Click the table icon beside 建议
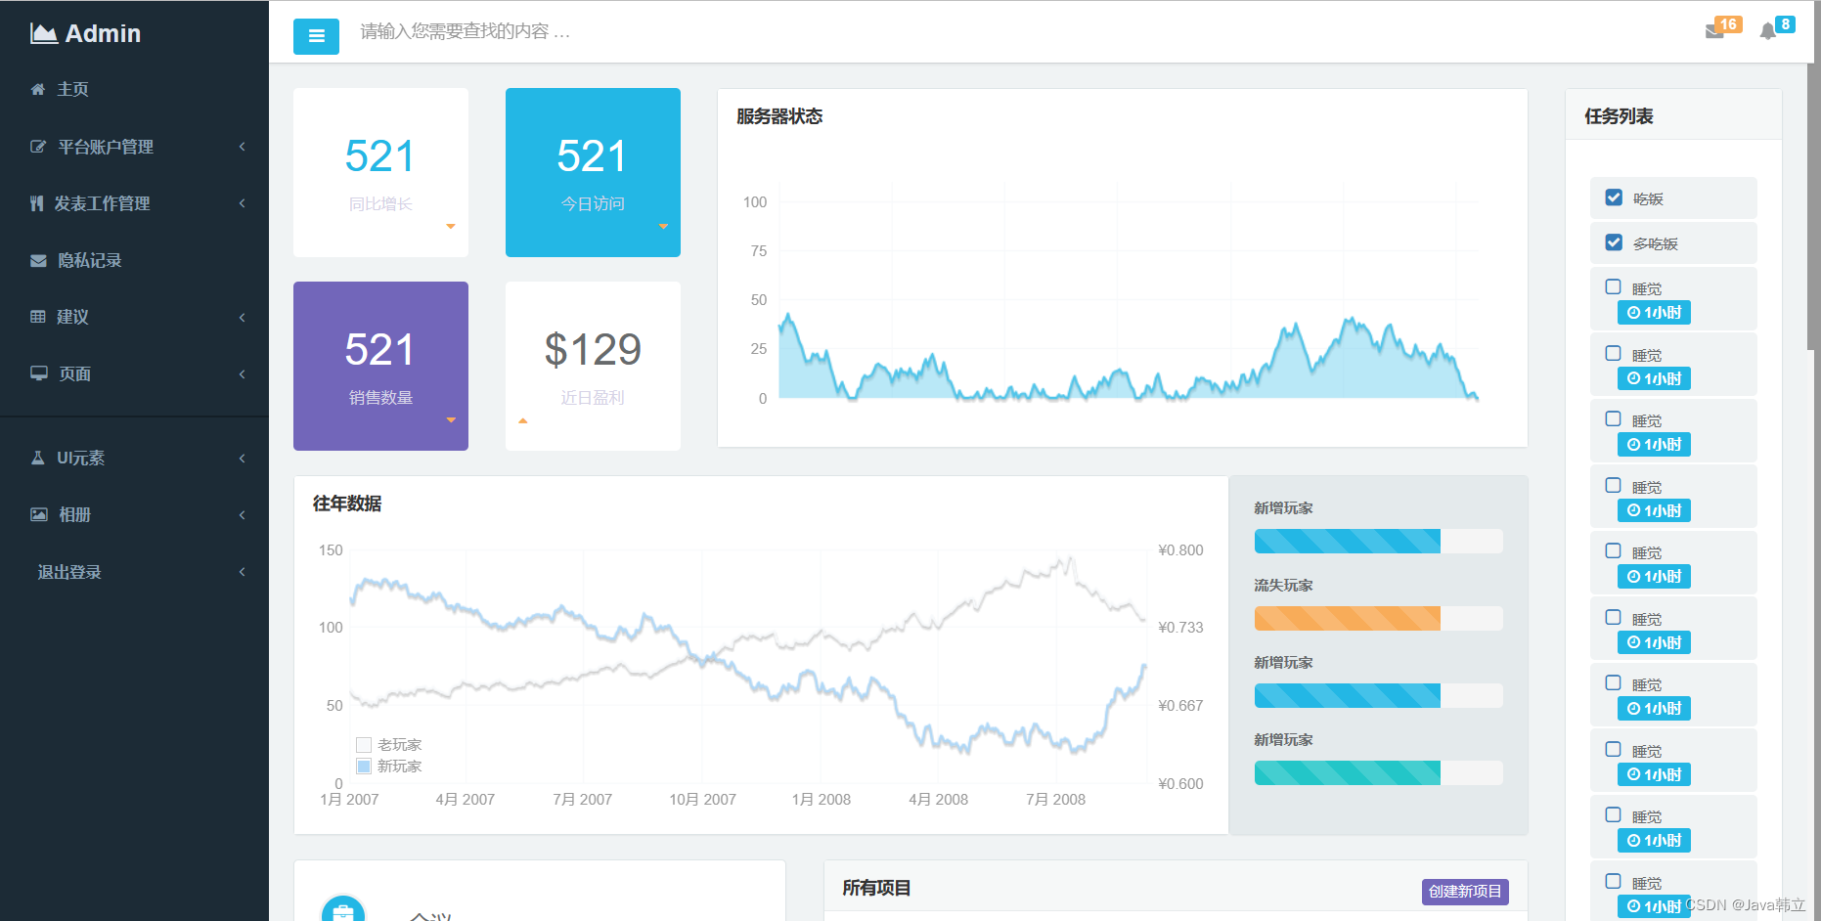Screen dimensions: 1821x921 pyautogui.click(x=38, y=317)
